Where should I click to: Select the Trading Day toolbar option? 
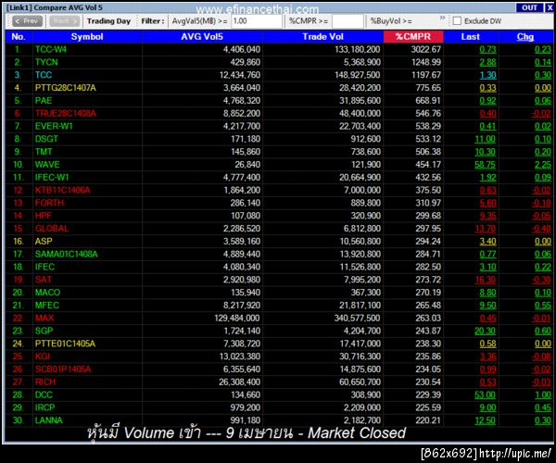click(108, 21)
